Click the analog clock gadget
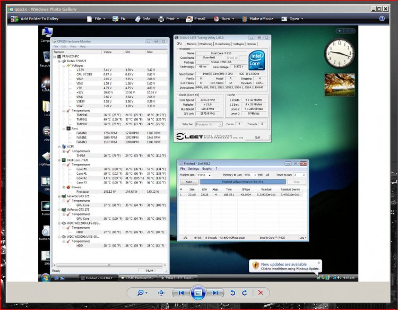The image size is (398, 310). [340, 54]
